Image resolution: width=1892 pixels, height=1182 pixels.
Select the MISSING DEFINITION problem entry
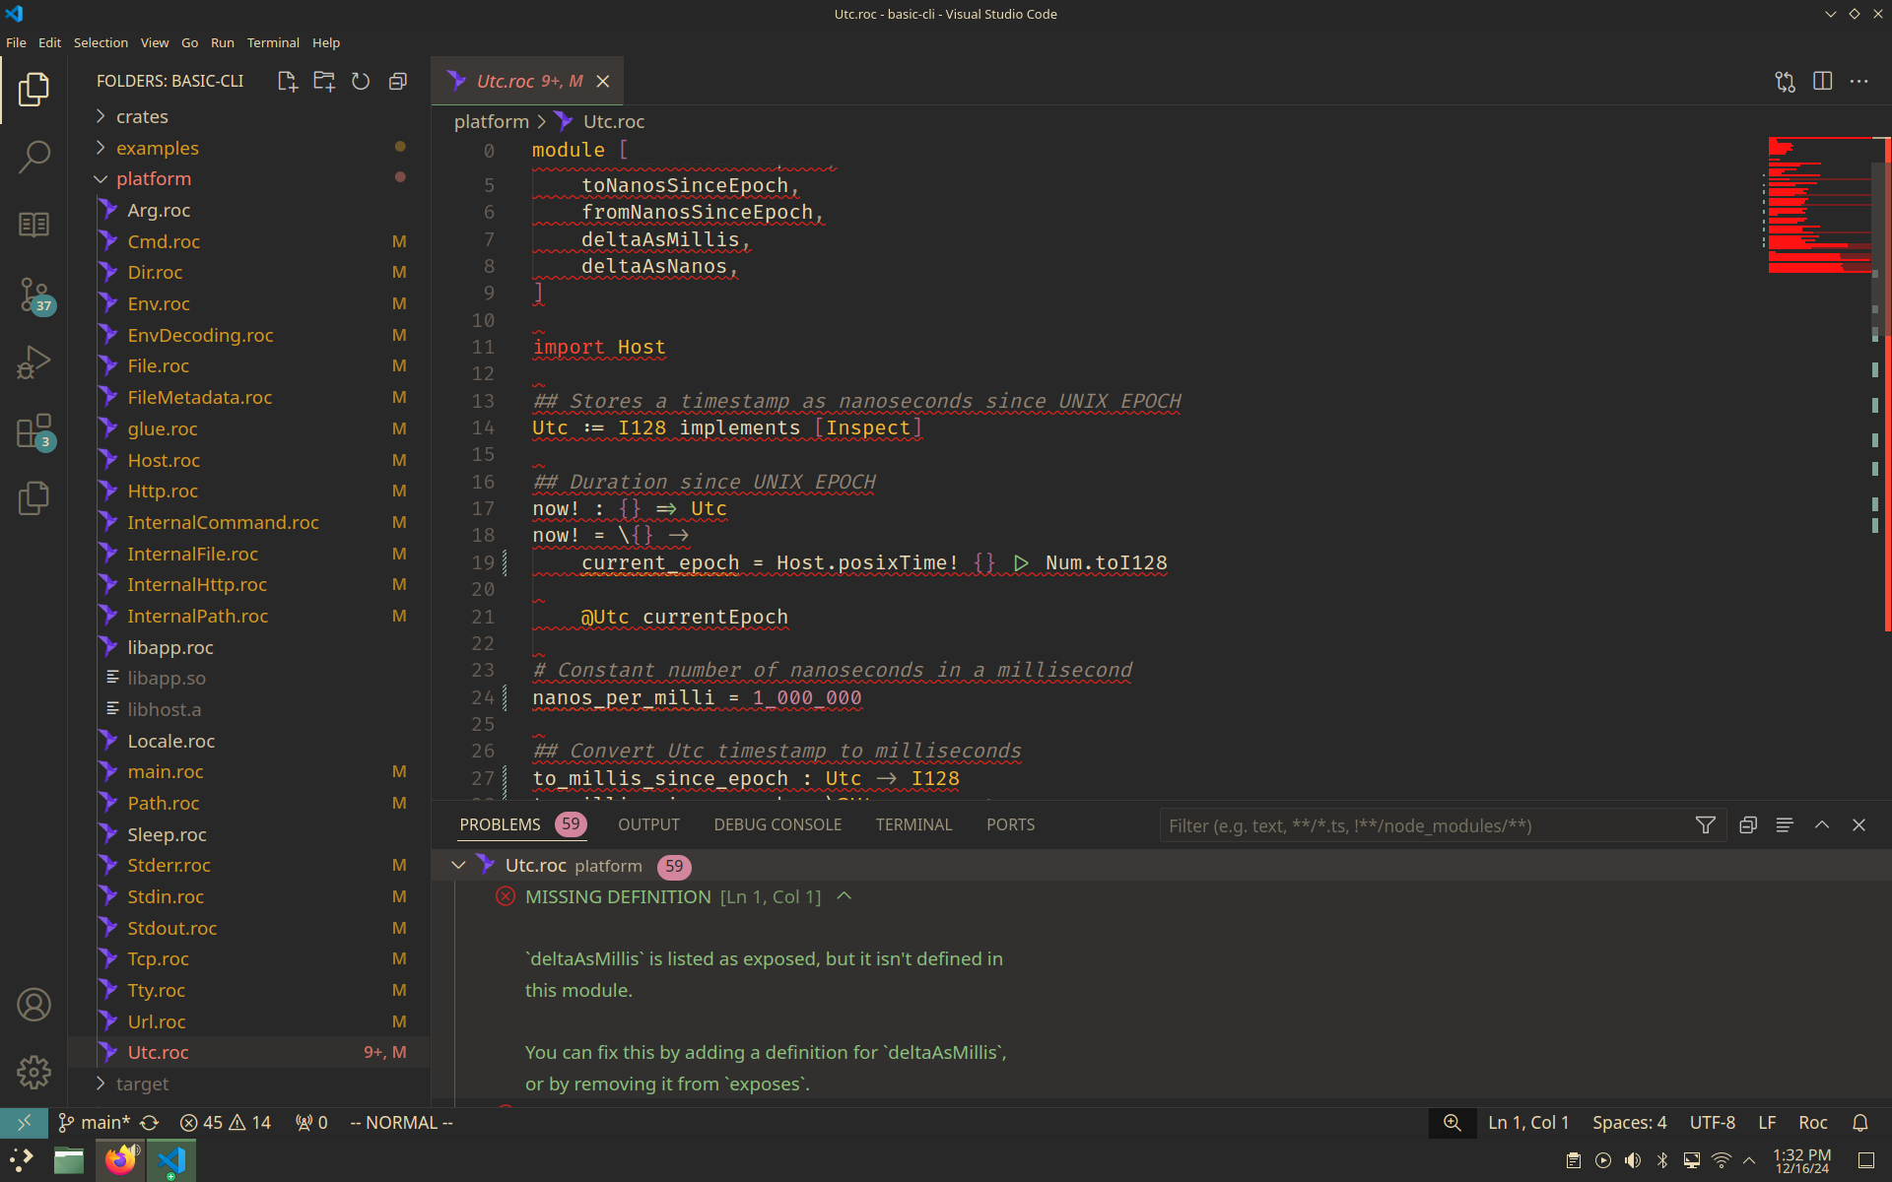[618, 896]
